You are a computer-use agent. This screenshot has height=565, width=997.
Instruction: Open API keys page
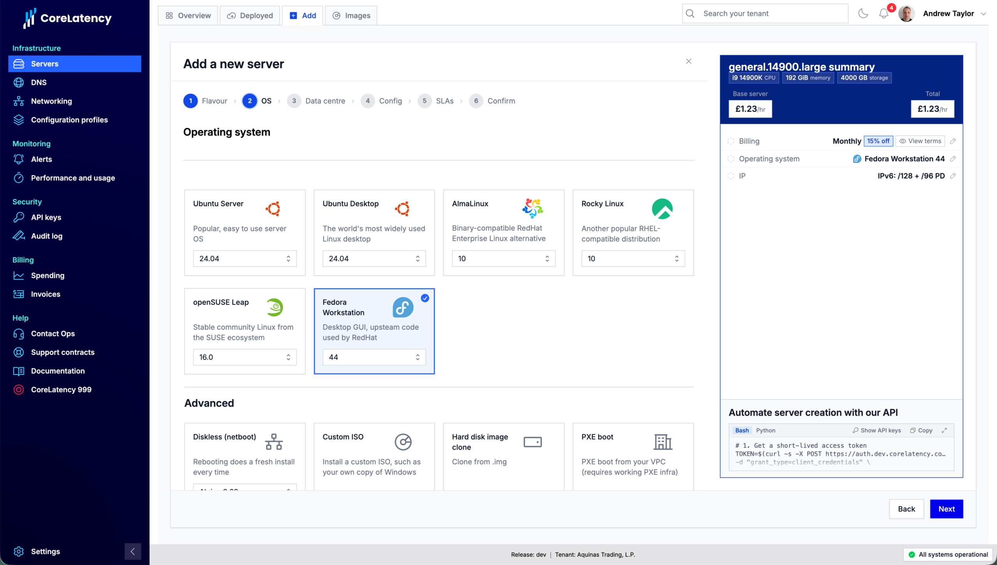(x=74, y=217)
